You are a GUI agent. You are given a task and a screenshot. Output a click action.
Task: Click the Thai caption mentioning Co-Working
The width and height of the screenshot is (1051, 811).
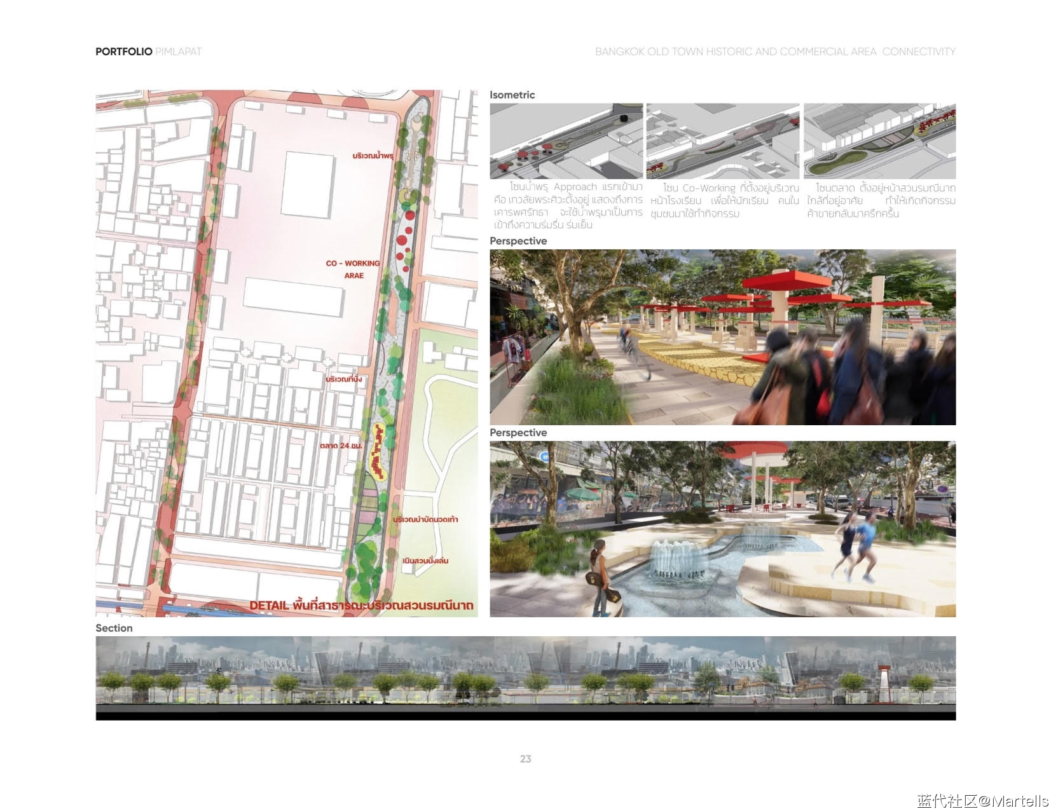pyautogui.click(x=724, y=200)
